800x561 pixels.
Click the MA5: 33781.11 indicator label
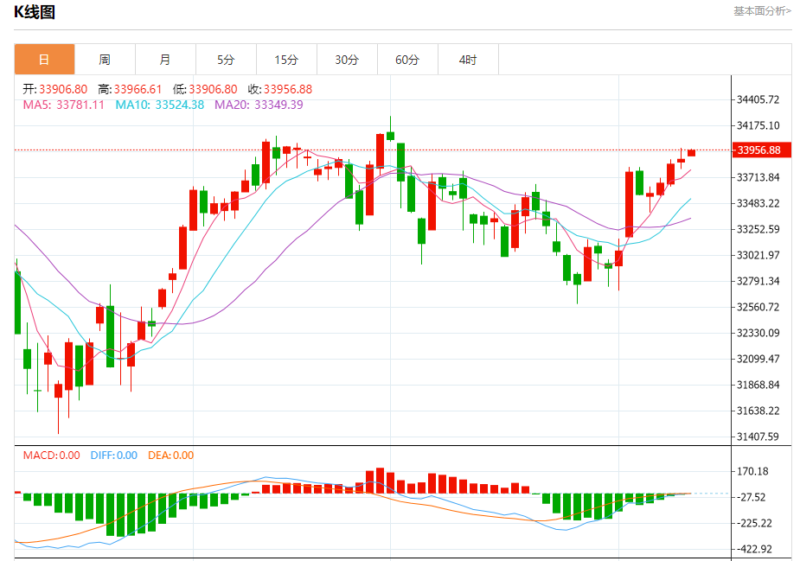coord(63,105)
